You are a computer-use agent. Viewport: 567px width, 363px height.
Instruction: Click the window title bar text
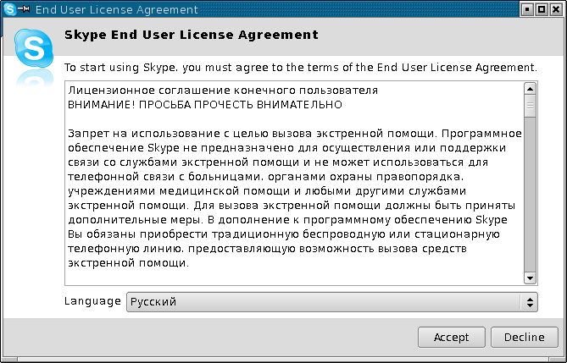click(117, 10)
